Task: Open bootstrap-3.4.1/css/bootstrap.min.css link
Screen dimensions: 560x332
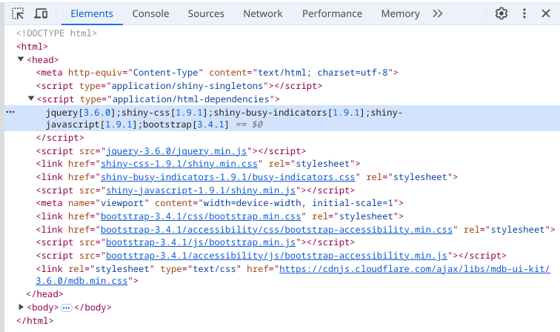Action: pos(201,216)
